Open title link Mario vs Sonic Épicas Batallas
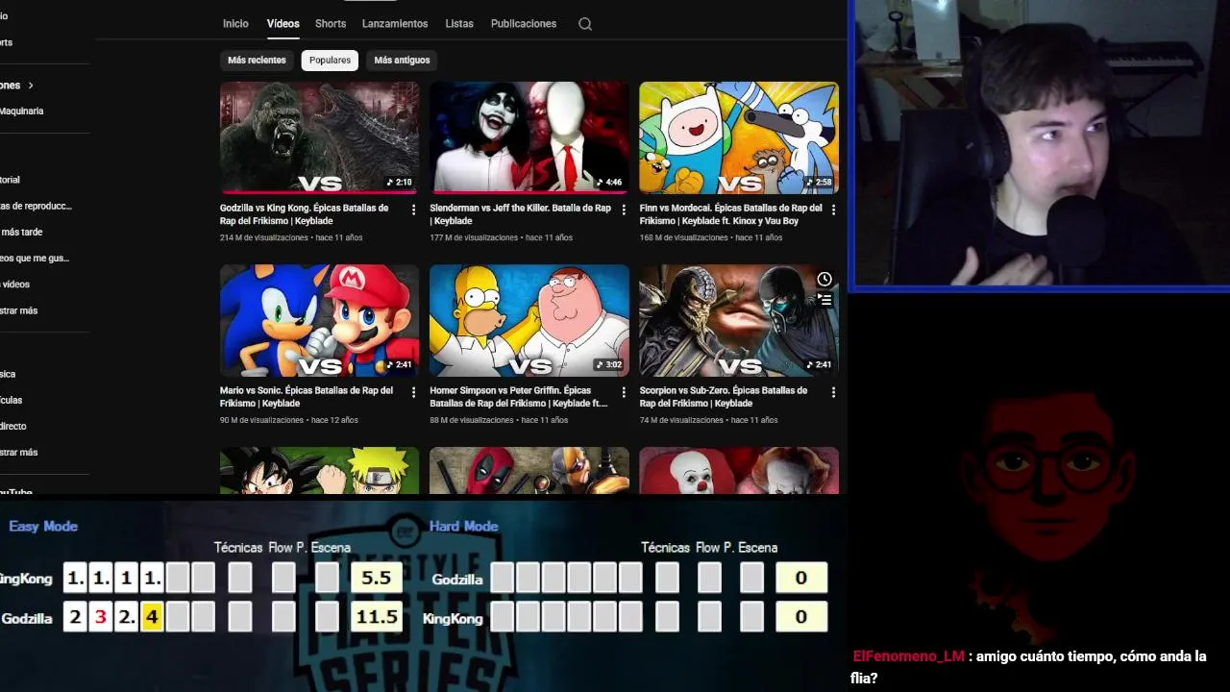Image resolution: width=1230 pixels, height=692 pixels. (307, 397)
